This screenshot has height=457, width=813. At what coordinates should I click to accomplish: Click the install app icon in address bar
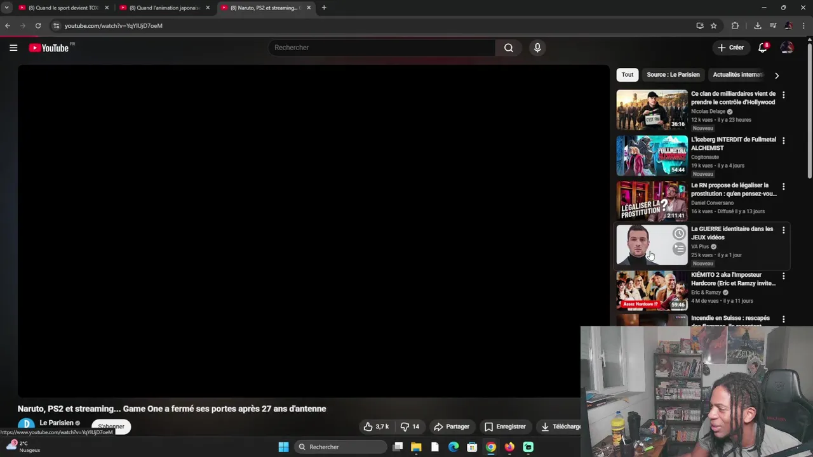(700, 25)
